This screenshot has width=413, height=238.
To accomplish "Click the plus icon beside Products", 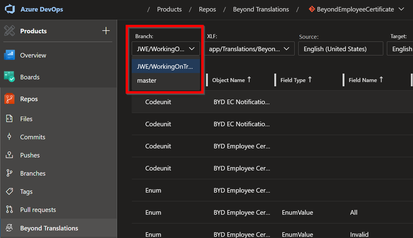I will pos(106,31).
